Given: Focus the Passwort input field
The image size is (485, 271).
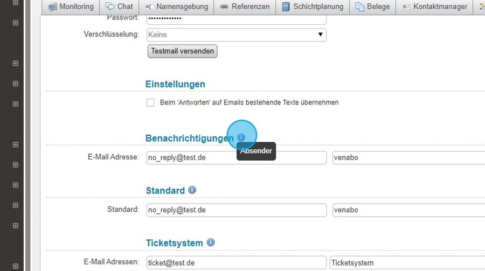Looking at the screenshot, I should [x=237, y=19].
